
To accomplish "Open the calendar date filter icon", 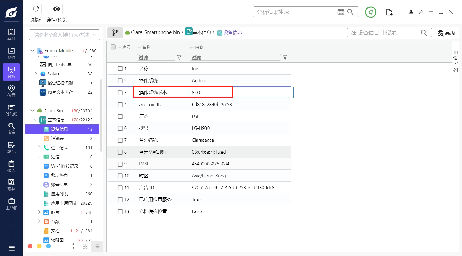I will tap(341, 12).
